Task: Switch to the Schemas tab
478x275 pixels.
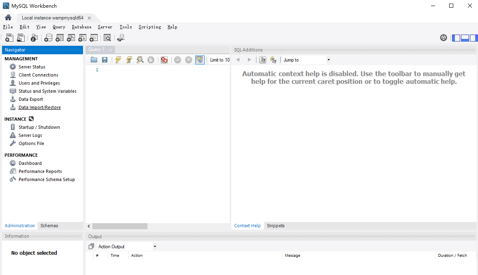Action: click(49, 226)
